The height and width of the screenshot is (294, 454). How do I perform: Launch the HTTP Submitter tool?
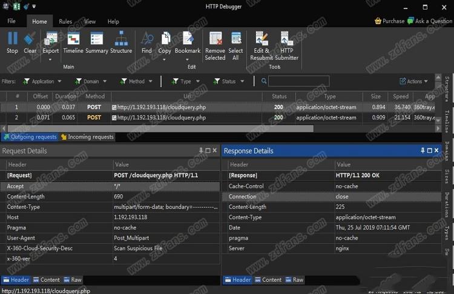286,40
